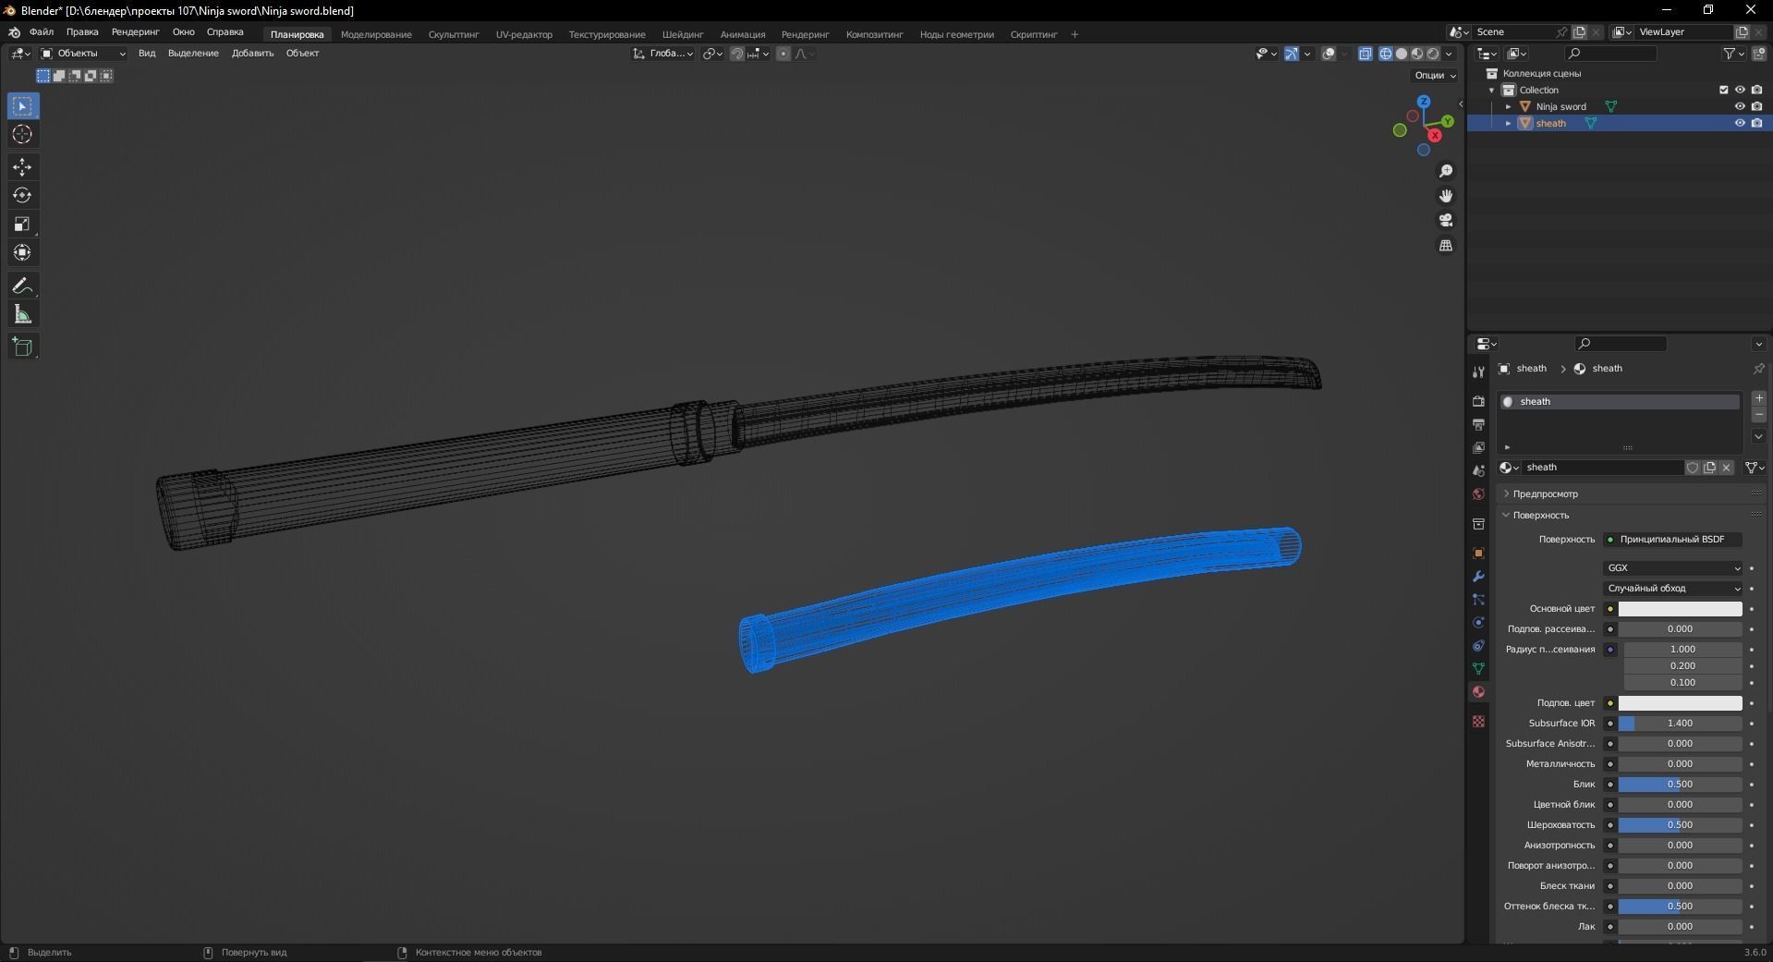Viewport: 1773px width, 962px height.
Task: Remove material slot with minus button
Action: tap(1758, 415)
